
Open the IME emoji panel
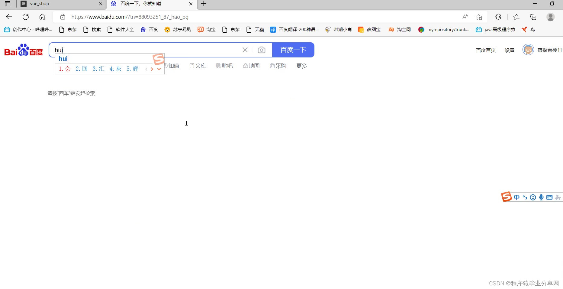click(533, 197)
